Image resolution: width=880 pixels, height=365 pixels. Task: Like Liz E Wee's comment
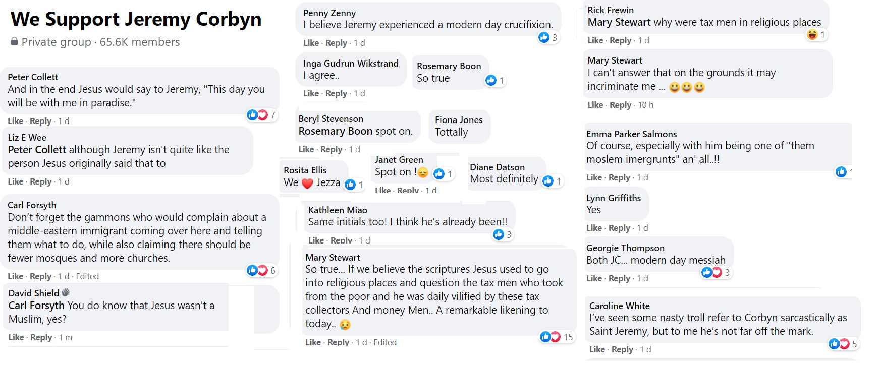pyautogui.click(x=15, y=181)
